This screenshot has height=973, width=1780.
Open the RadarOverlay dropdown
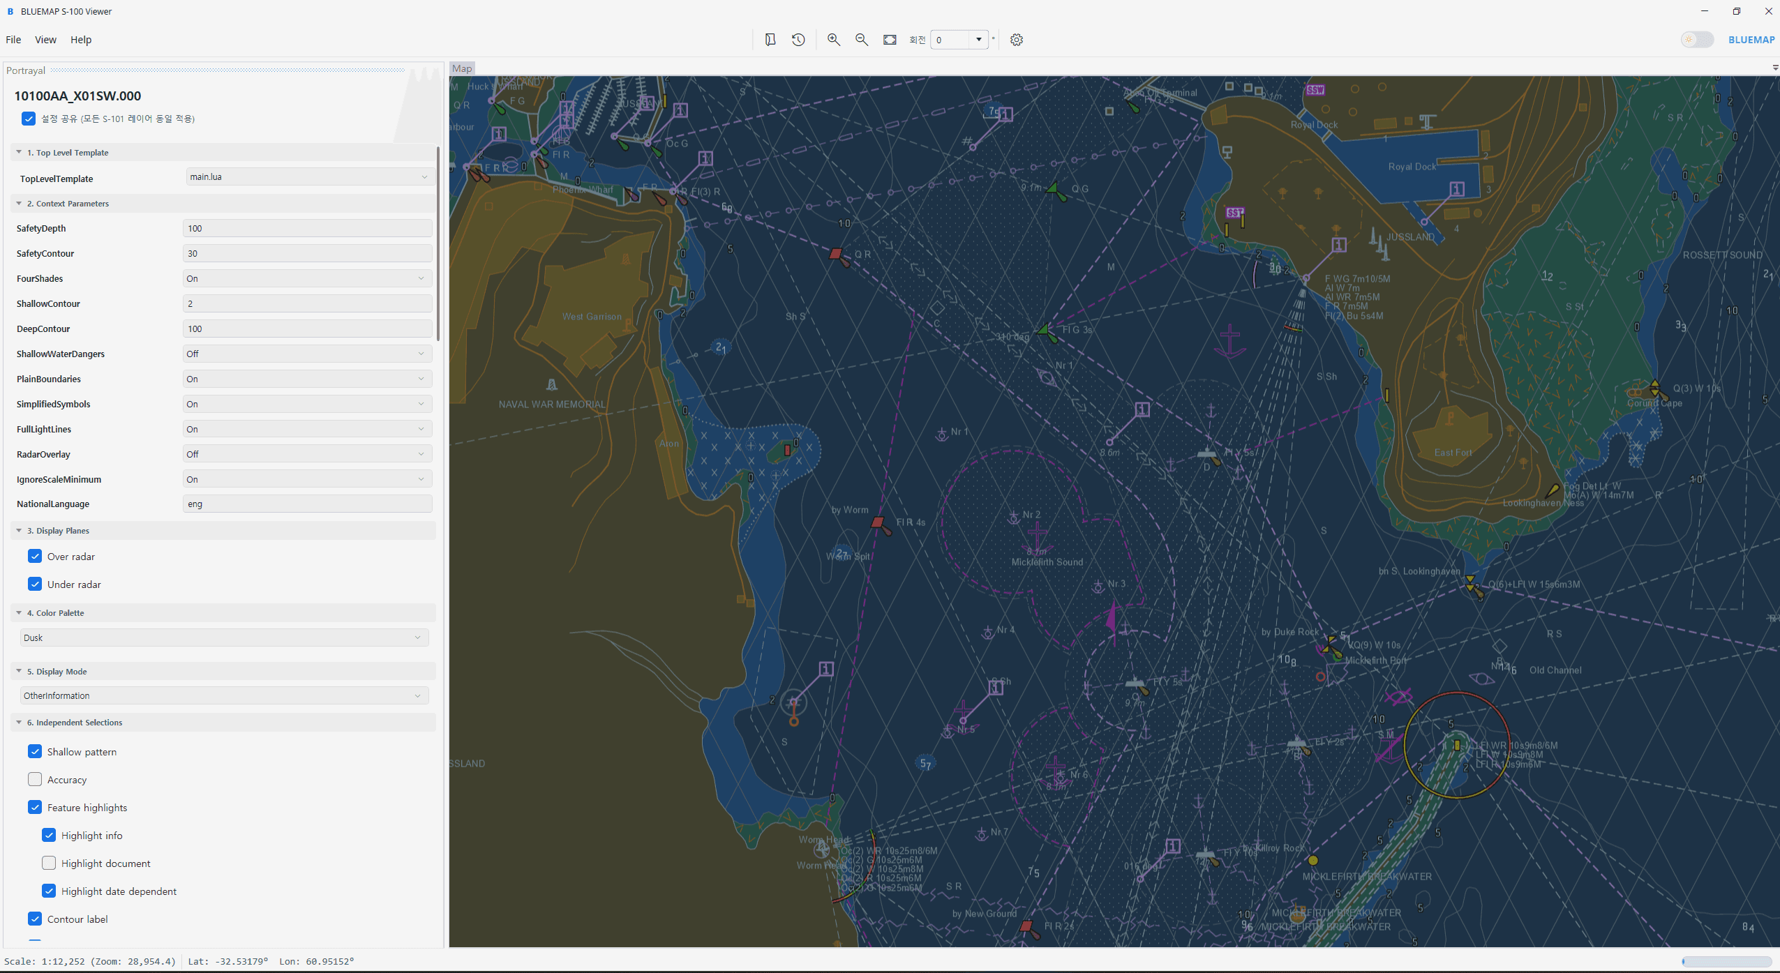coord(307,454)
